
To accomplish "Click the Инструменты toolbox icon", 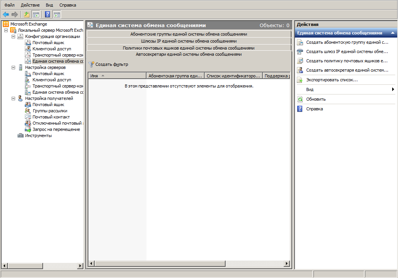I will (20, 136).
